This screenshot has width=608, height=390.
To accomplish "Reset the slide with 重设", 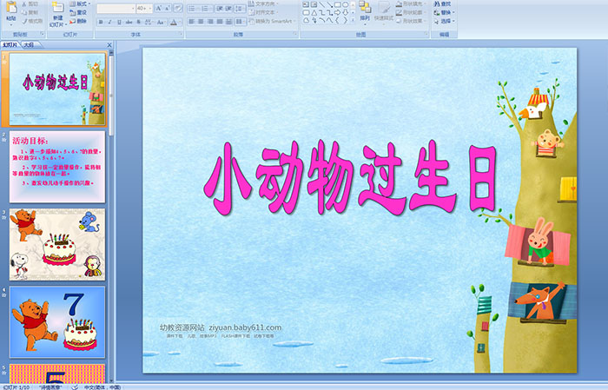I will pyautogui.click(x=77, y=12).
